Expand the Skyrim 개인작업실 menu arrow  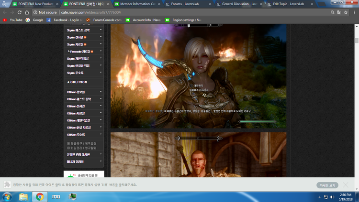tap(101, 58)
